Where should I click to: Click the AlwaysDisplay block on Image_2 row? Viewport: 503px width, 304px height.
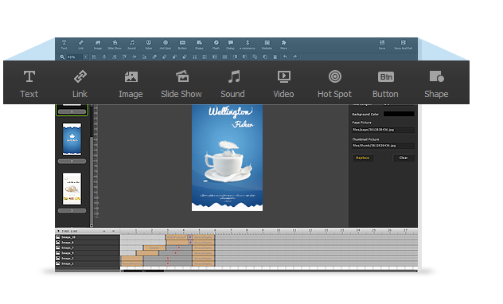204,258
